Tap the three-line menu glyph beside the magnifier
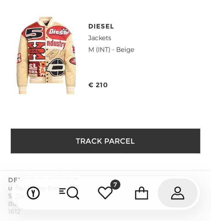 pos(62,191)
